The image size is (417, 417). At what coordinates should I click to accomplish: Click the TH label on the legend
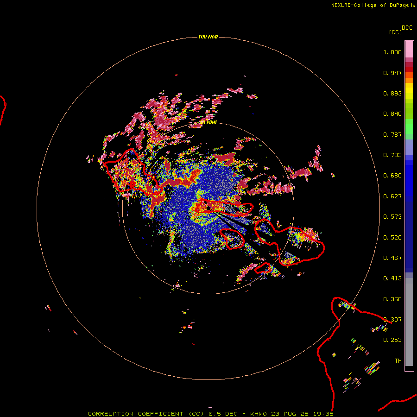pyautogui.click(x=398, y=361)
